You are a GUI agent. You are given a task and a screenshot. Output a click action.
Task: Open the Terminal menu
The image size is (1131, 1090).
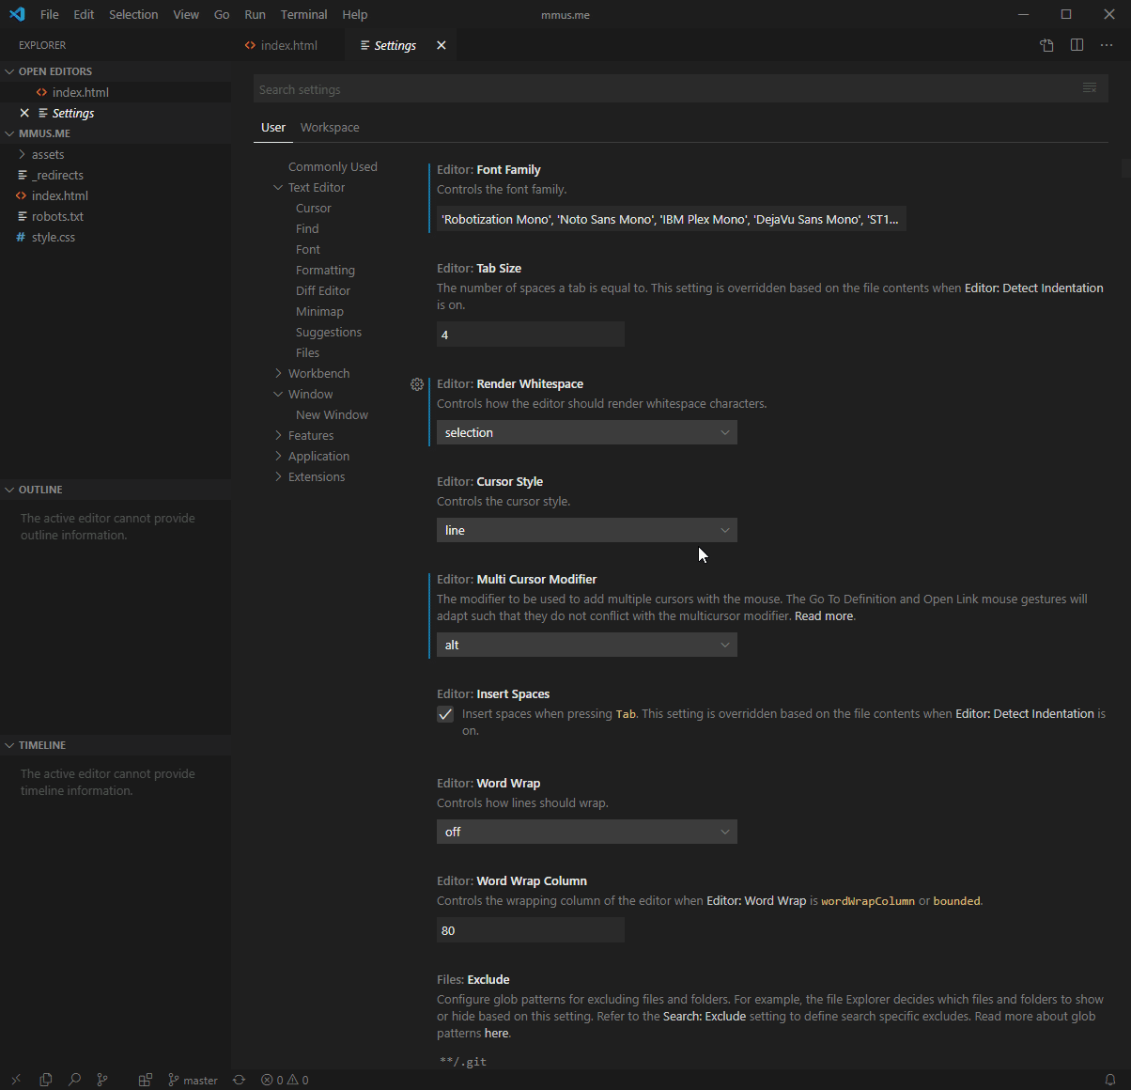[x=303, y=14]
